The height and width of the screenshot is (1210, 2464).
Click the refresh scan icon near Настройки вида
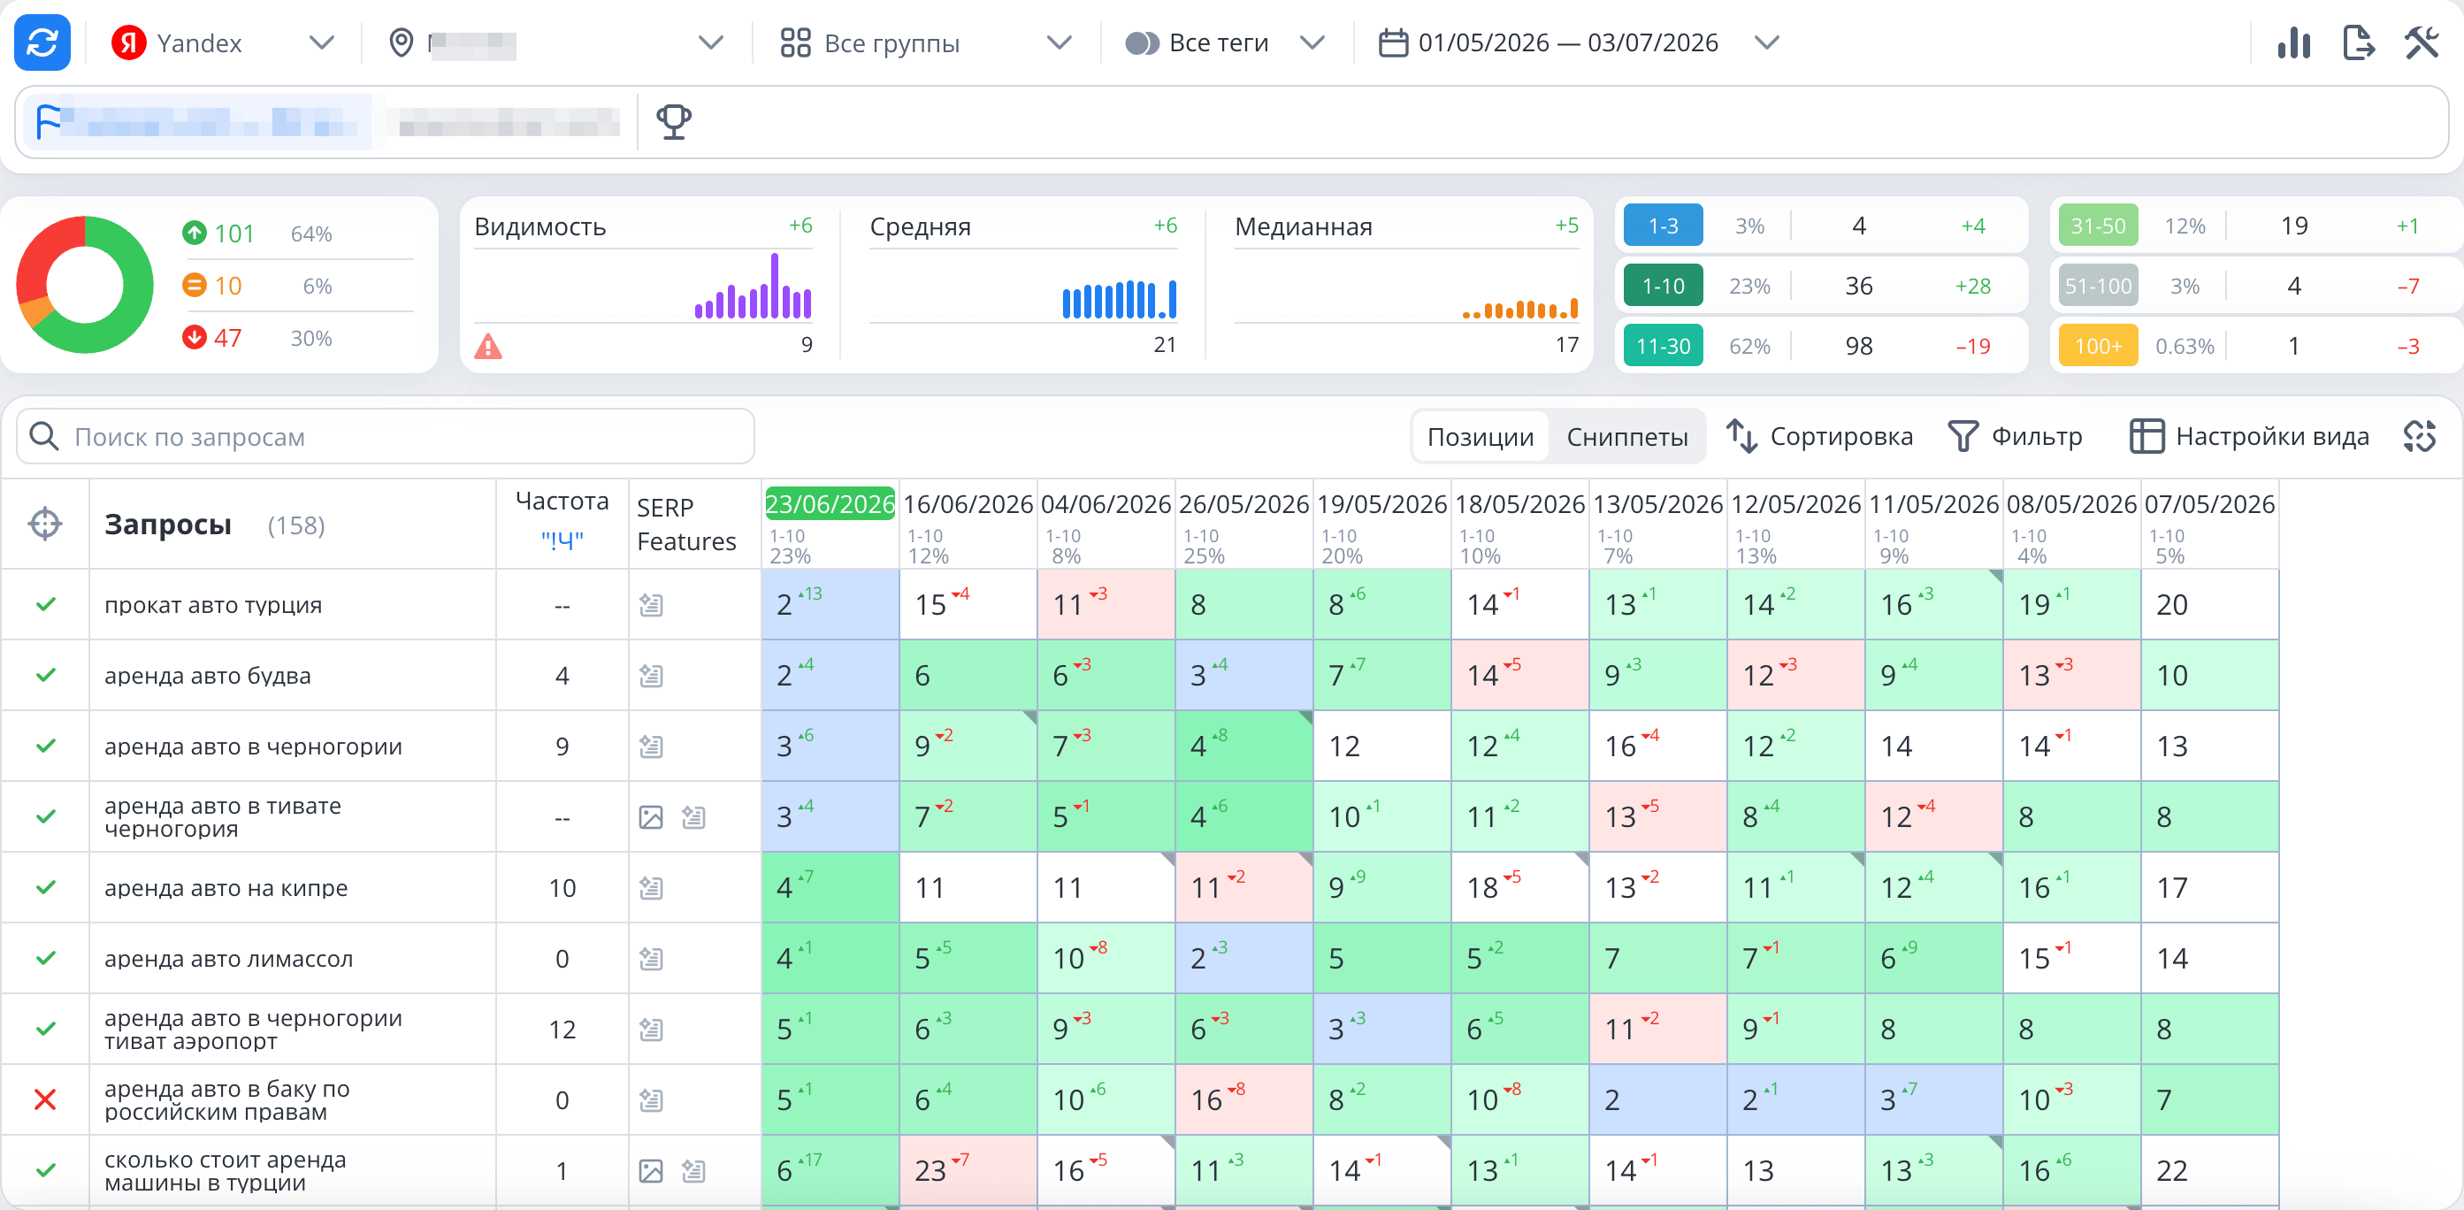[x=2419, y=436]
